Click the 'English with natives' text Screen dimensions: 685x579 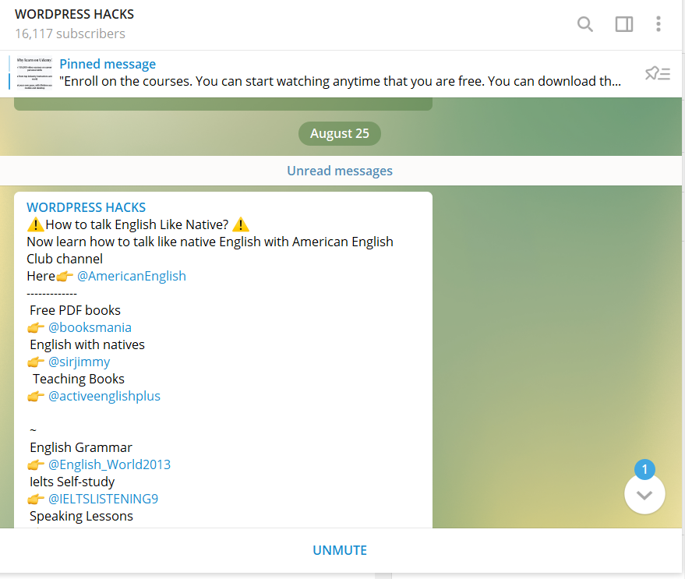coord(87,344)
